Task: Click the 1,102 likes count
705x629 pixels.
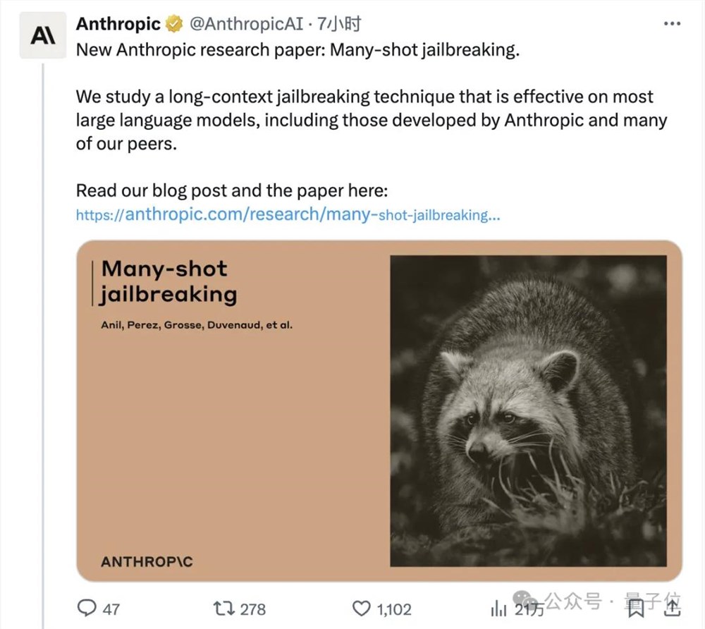Action: tap(394, 609)
